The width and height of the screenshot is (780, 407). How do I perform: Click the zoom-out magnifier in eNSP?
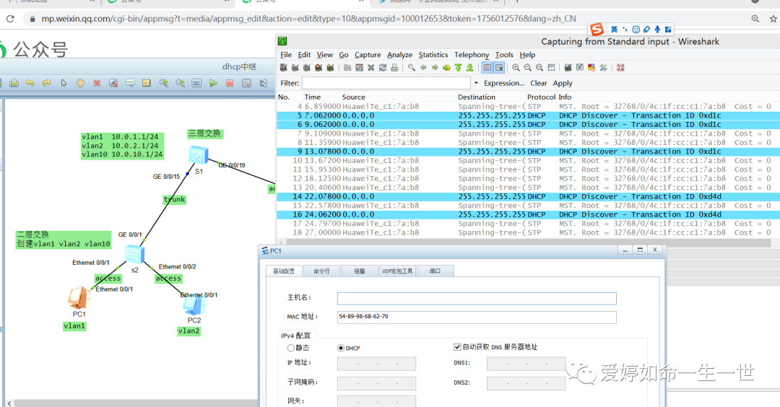coord(181,83)
